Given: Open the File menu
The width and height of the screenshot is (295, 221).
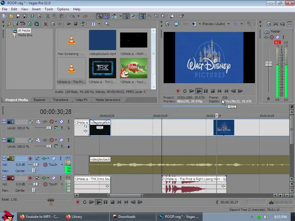Looking at the screenshot, I should pyautogui.click(x=5, y=9).
